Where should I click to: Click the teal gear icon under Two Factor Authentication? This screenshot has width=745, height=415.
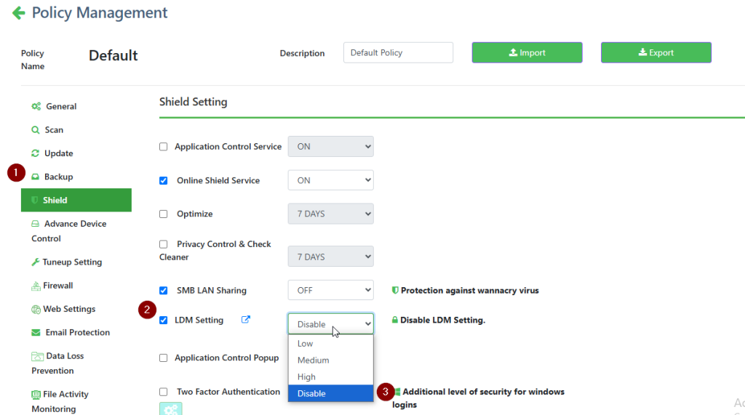pyautogui.click(x=171, y=409)
